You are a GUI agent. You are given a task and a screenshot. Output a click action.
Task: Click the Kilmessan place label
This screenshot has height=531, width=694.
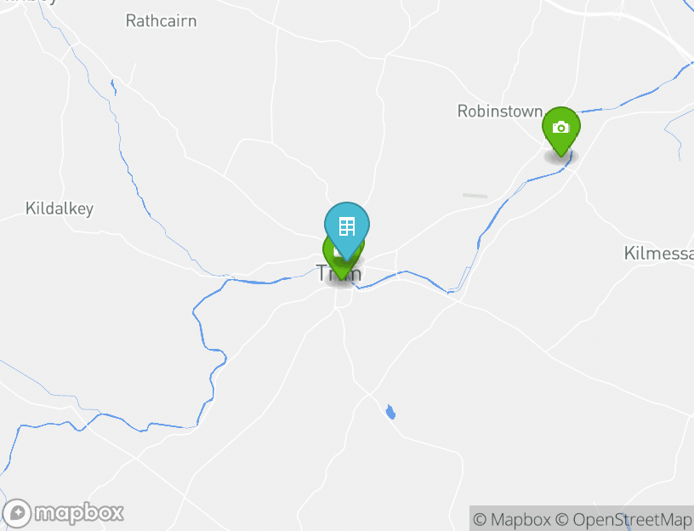click(658, 254)
